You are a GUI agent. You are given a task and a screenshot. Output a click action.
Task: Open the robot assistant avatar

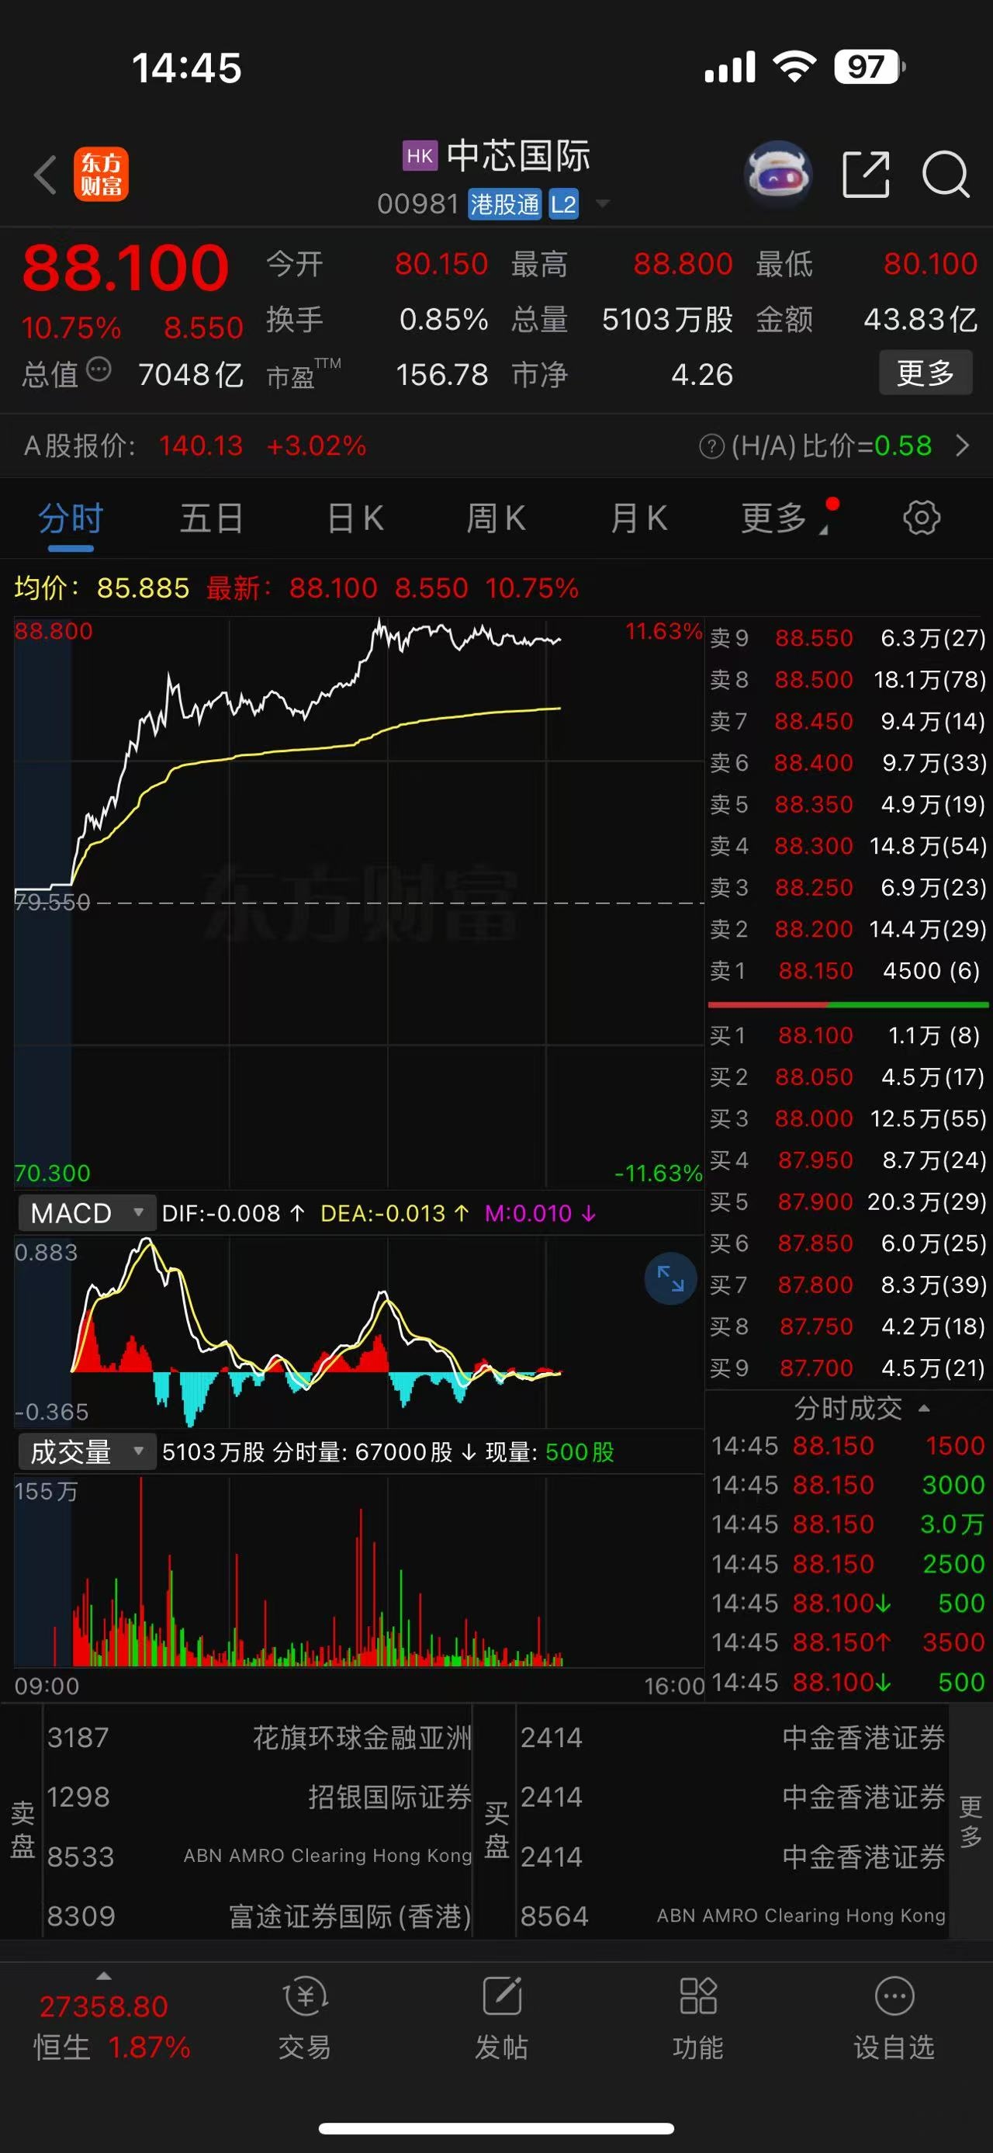coord(778,174)
